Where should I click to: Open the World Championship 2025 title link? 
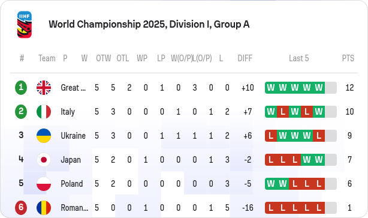(x=149, y=25)
